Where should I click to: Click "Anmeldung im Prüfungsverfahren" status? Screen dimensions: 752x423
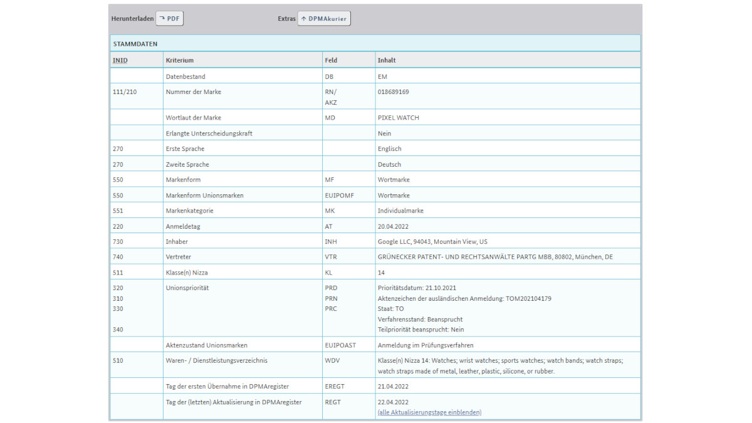pyautogui.click(x=426, y=345)
